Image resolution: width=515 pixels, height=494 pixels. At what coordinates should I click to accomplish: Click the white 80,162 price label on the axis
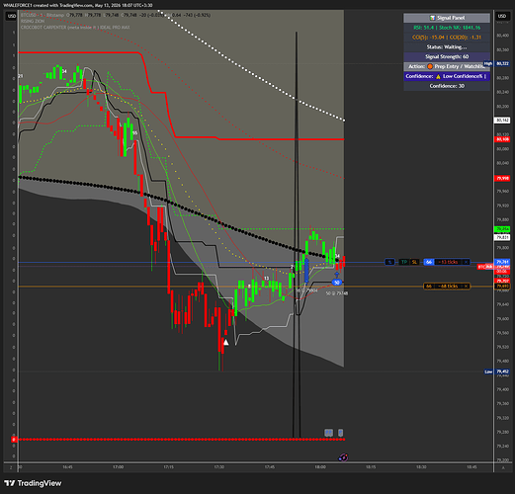click(x=502, y=121)
